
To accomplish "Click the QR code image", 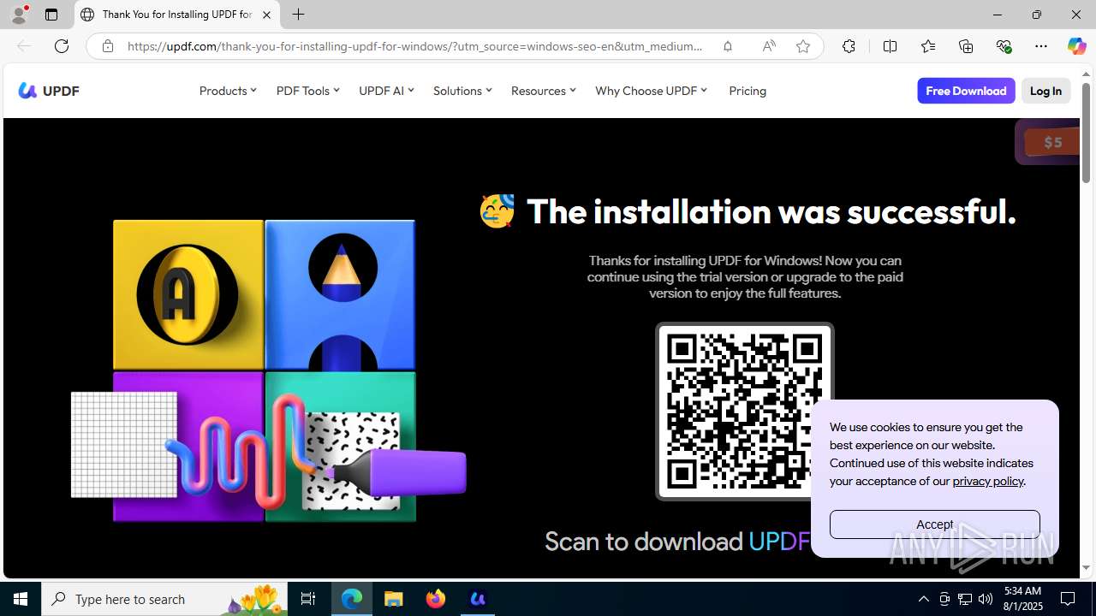I will click(x=744, y=411).
